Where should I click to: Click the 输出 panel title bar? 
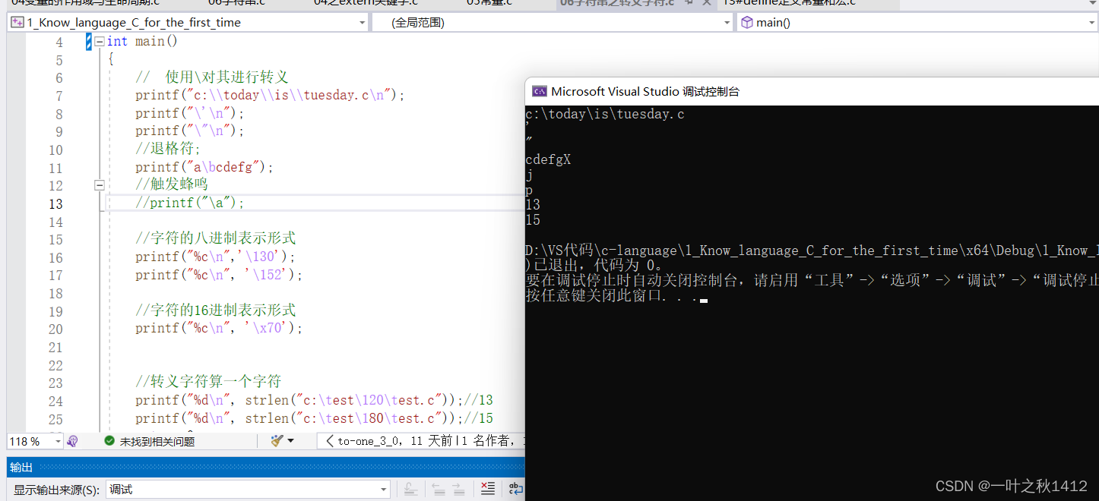265,467
